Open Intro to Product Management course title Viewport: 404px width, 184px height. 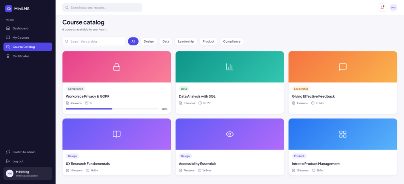point(316,163)
